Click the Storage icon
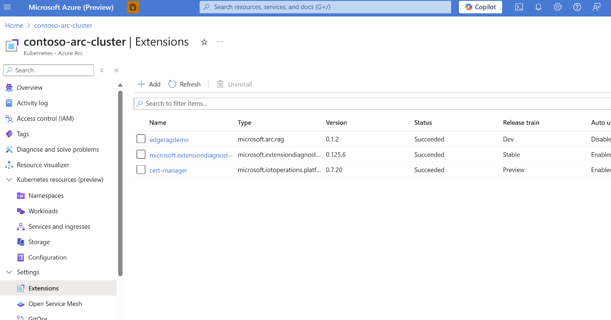Image resolution: width=611 pixels, height=320 pixels. coord(20,242)
